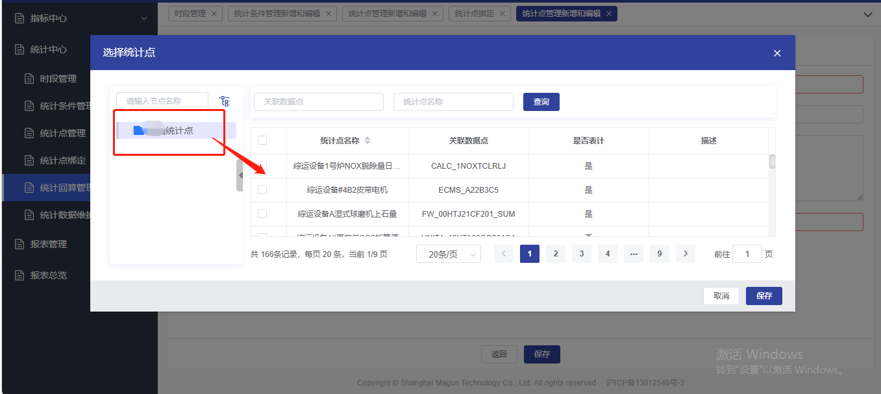Check the box for 综运设备#4B2皮带电机

(262, 190)
